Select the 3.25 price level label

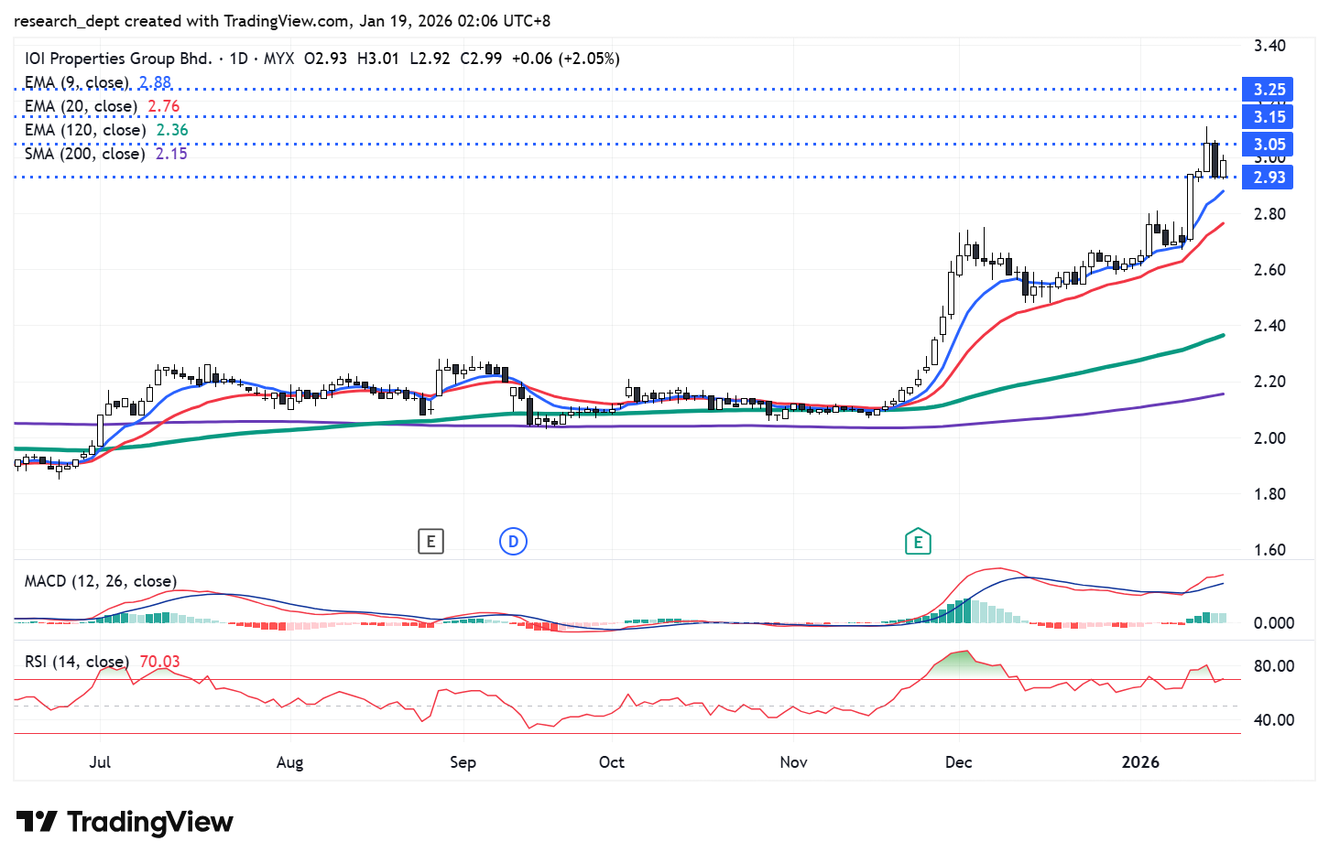click(1269, 90)
